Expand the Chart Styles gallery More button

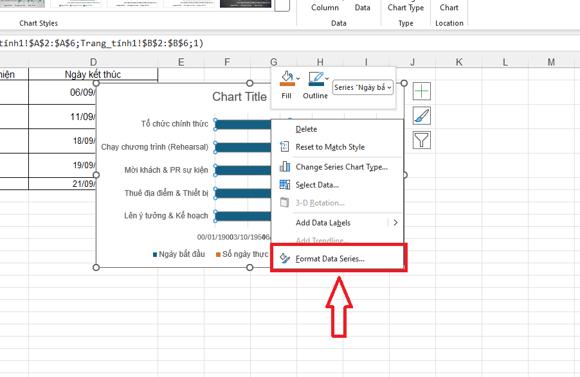(282, 6)
